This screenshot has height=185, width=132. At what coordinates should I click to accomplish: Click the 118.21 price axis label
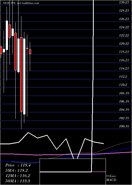124,52
